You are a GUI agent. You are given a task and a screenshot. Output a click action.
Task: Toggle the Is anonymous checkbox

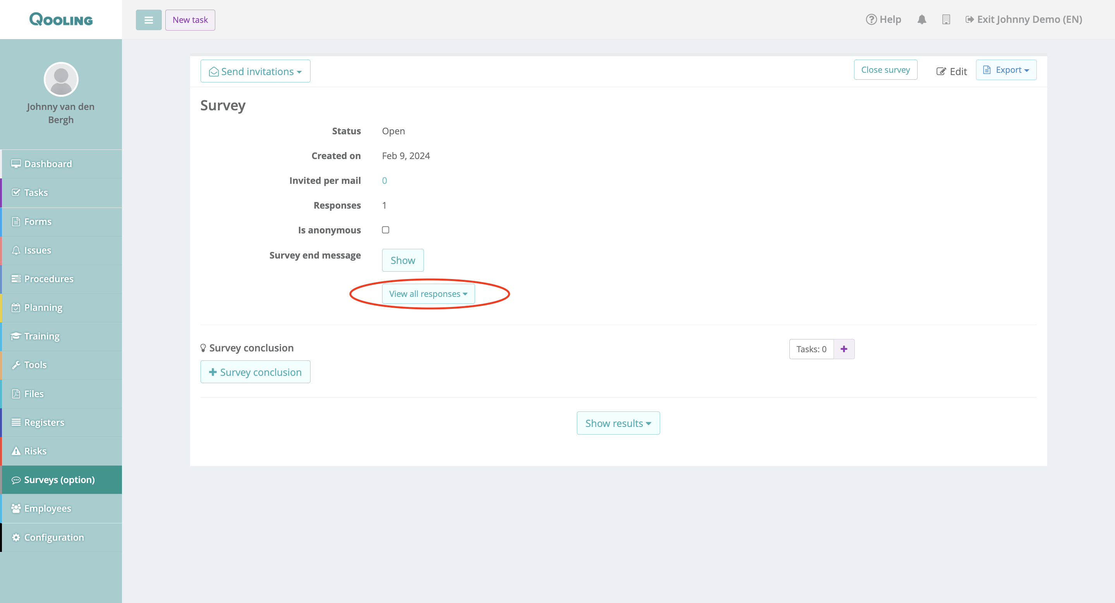[385, 230]
